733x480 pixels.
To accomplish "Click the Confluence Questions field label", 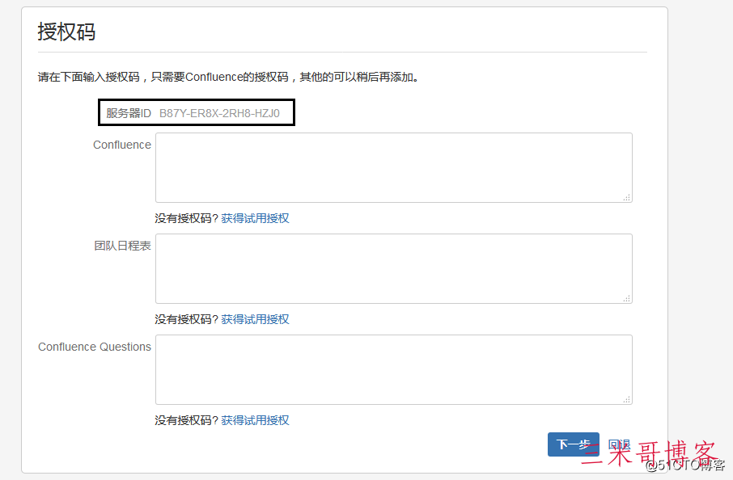I will coord(95,347).
